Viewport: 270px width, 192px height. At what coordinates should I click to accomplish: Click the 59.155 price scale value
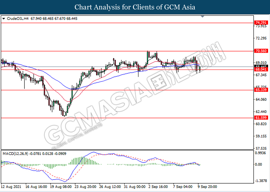pyautogui.click(x=261, y=136)
